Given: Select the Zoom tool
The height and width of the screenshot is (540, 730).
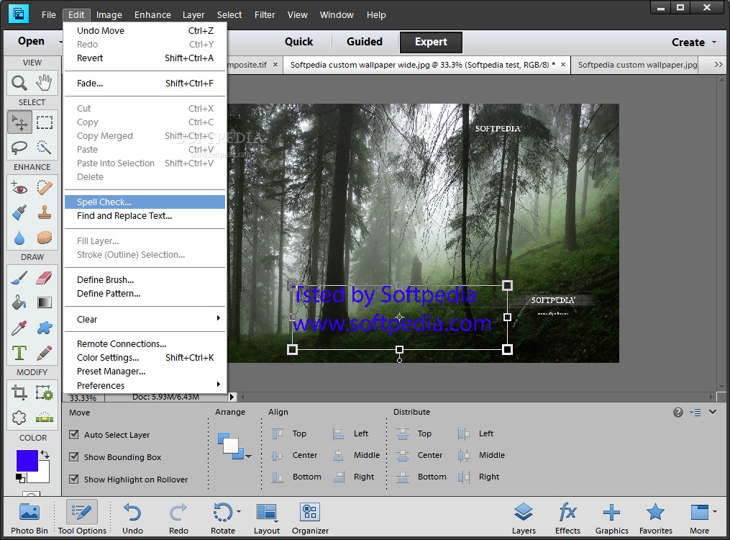Looking at the screenshot, I should click(x=19, y=83).
